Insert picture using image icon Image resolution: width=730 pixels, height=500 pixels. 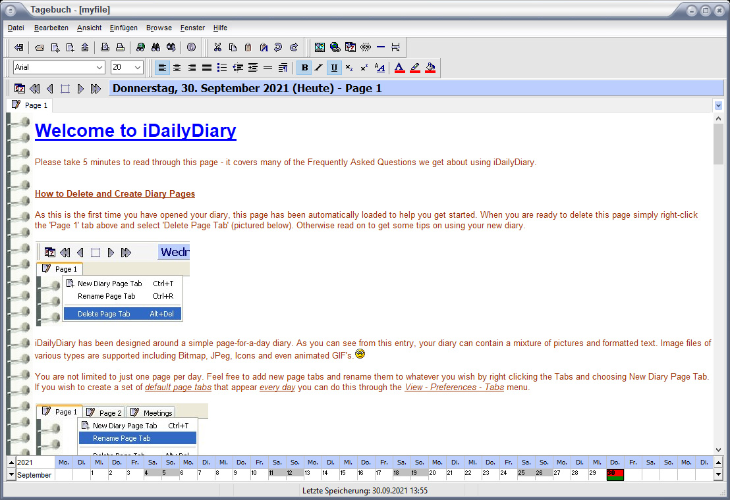tap(320, 47)
